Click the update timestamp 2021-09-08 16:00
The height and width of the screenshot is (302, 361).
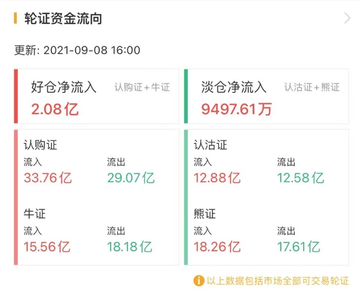click(x=91, y=50)
